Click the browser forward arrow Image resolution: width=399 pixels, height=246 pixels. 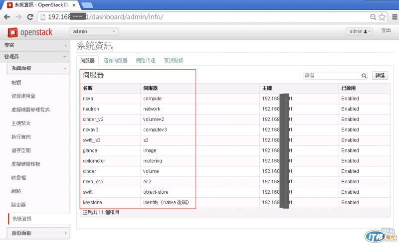18,17
